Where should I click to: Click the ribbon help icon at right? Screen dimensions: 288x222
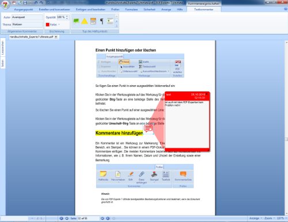click(286, 9)
